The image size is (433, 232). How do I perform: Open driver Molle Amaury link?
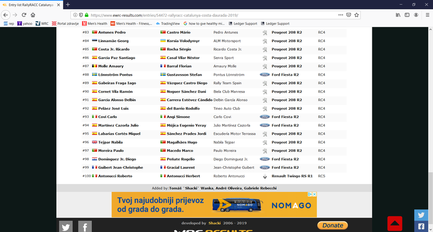111,66
